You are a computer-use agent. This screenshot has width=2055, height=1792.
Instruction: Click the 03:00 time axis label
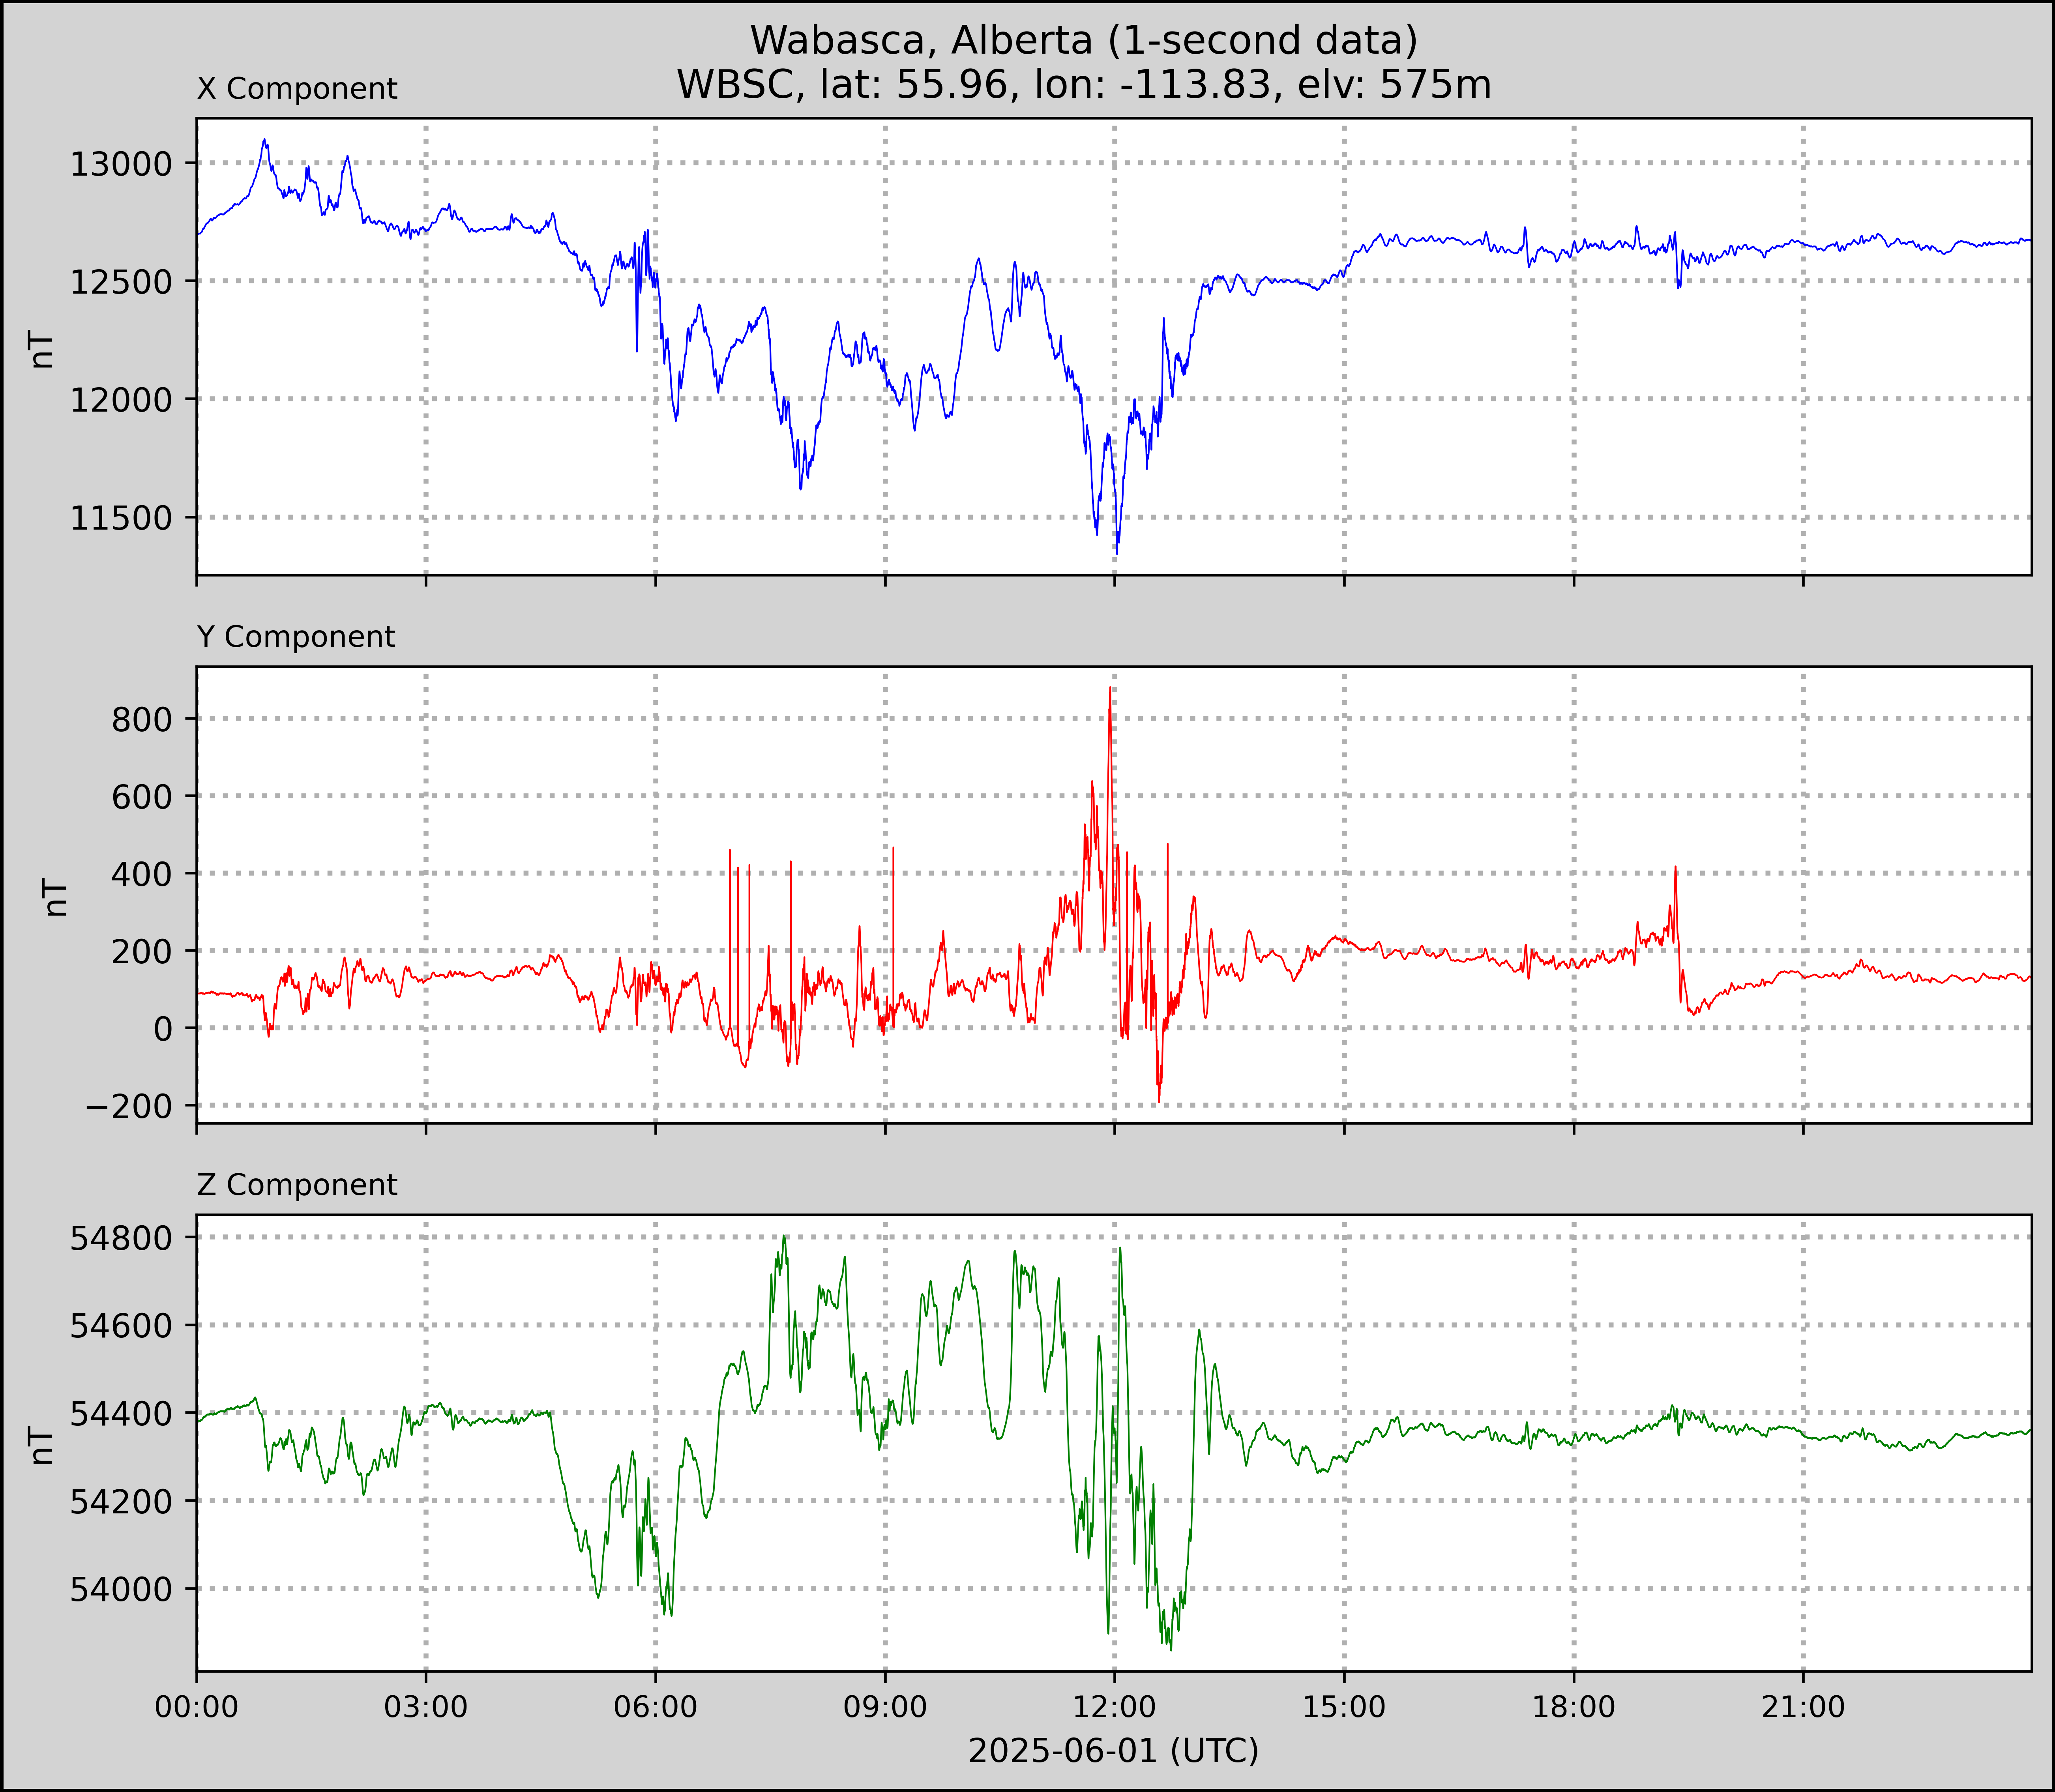pos(426,1707)
